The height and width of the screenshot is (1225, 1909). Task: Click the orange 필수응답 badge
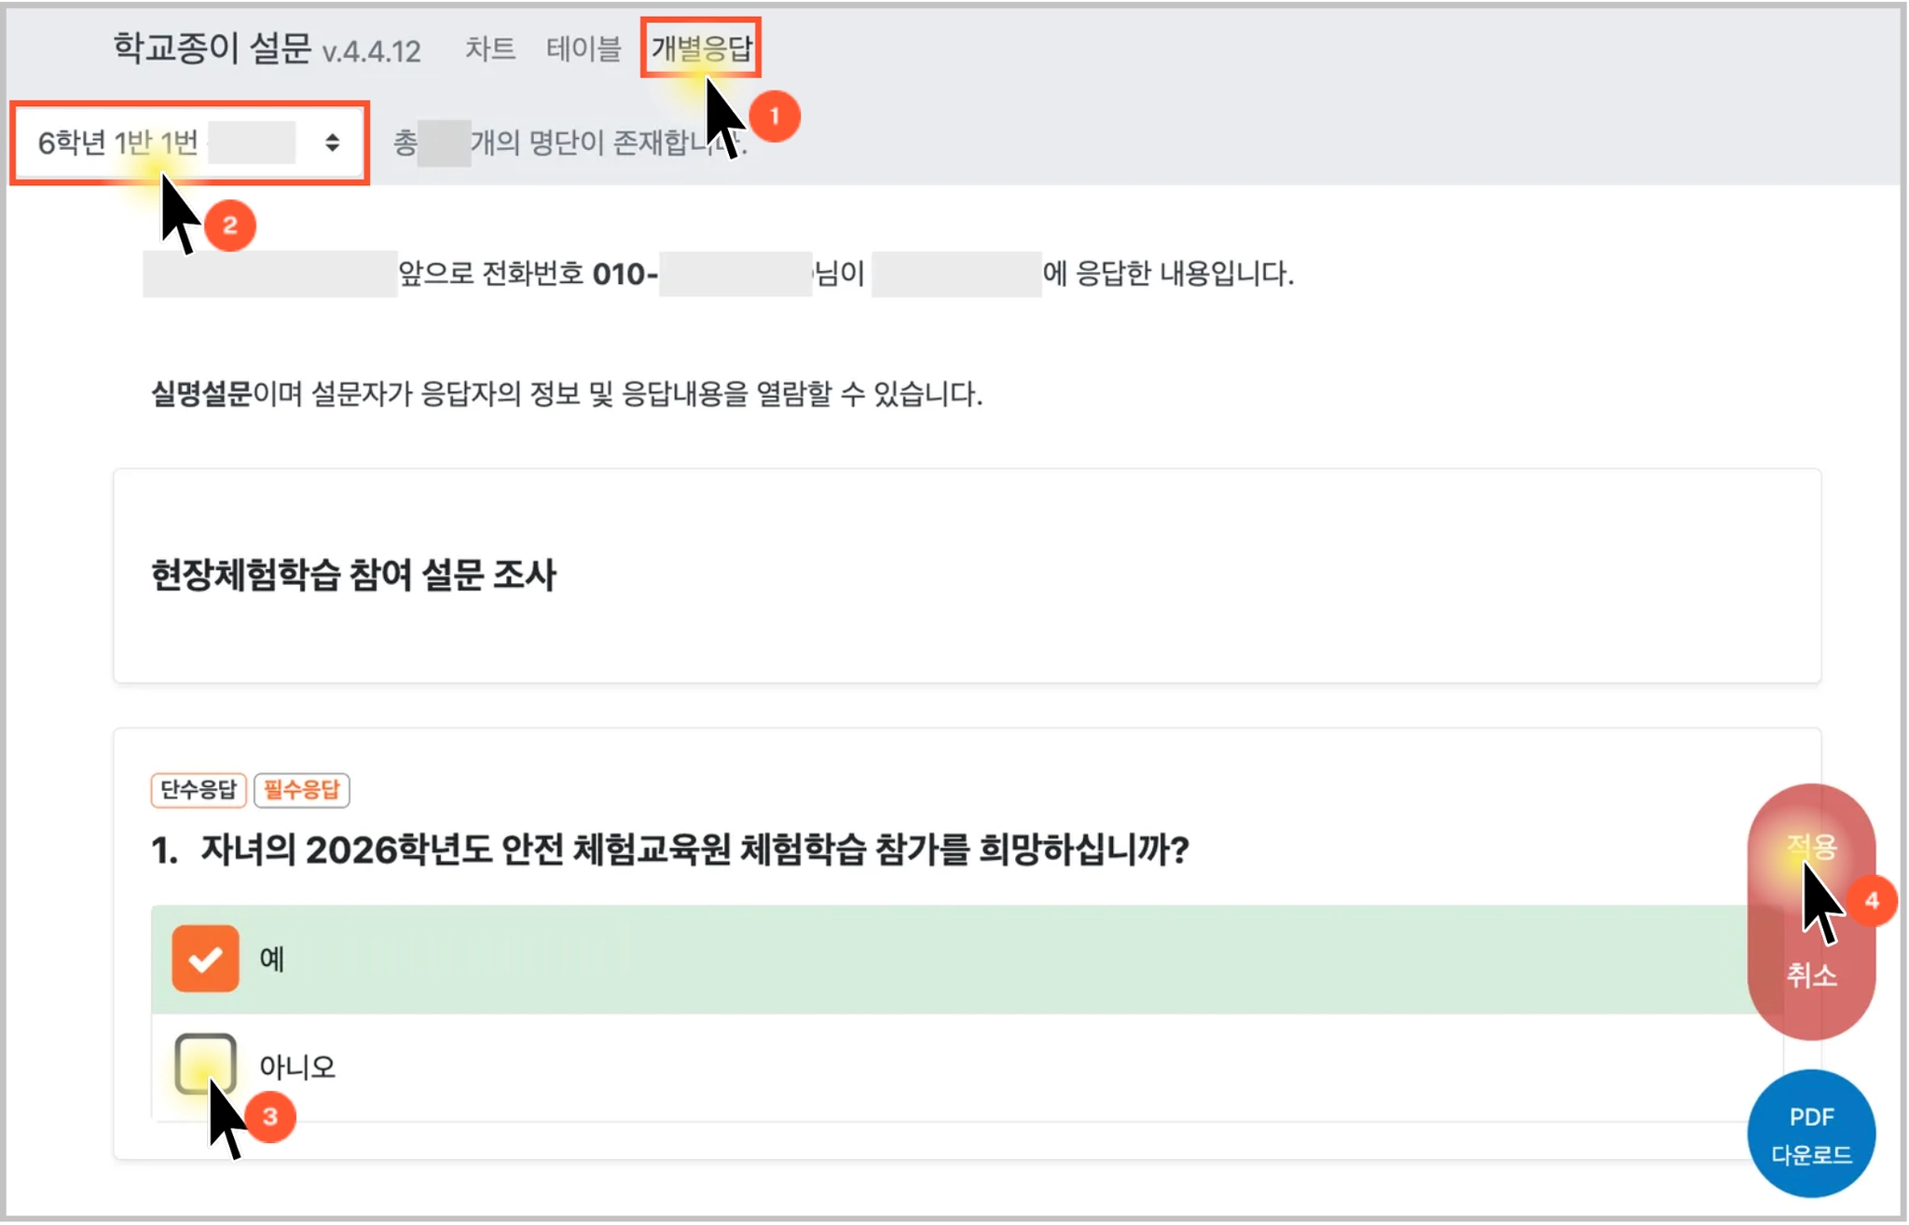[301, 790]
